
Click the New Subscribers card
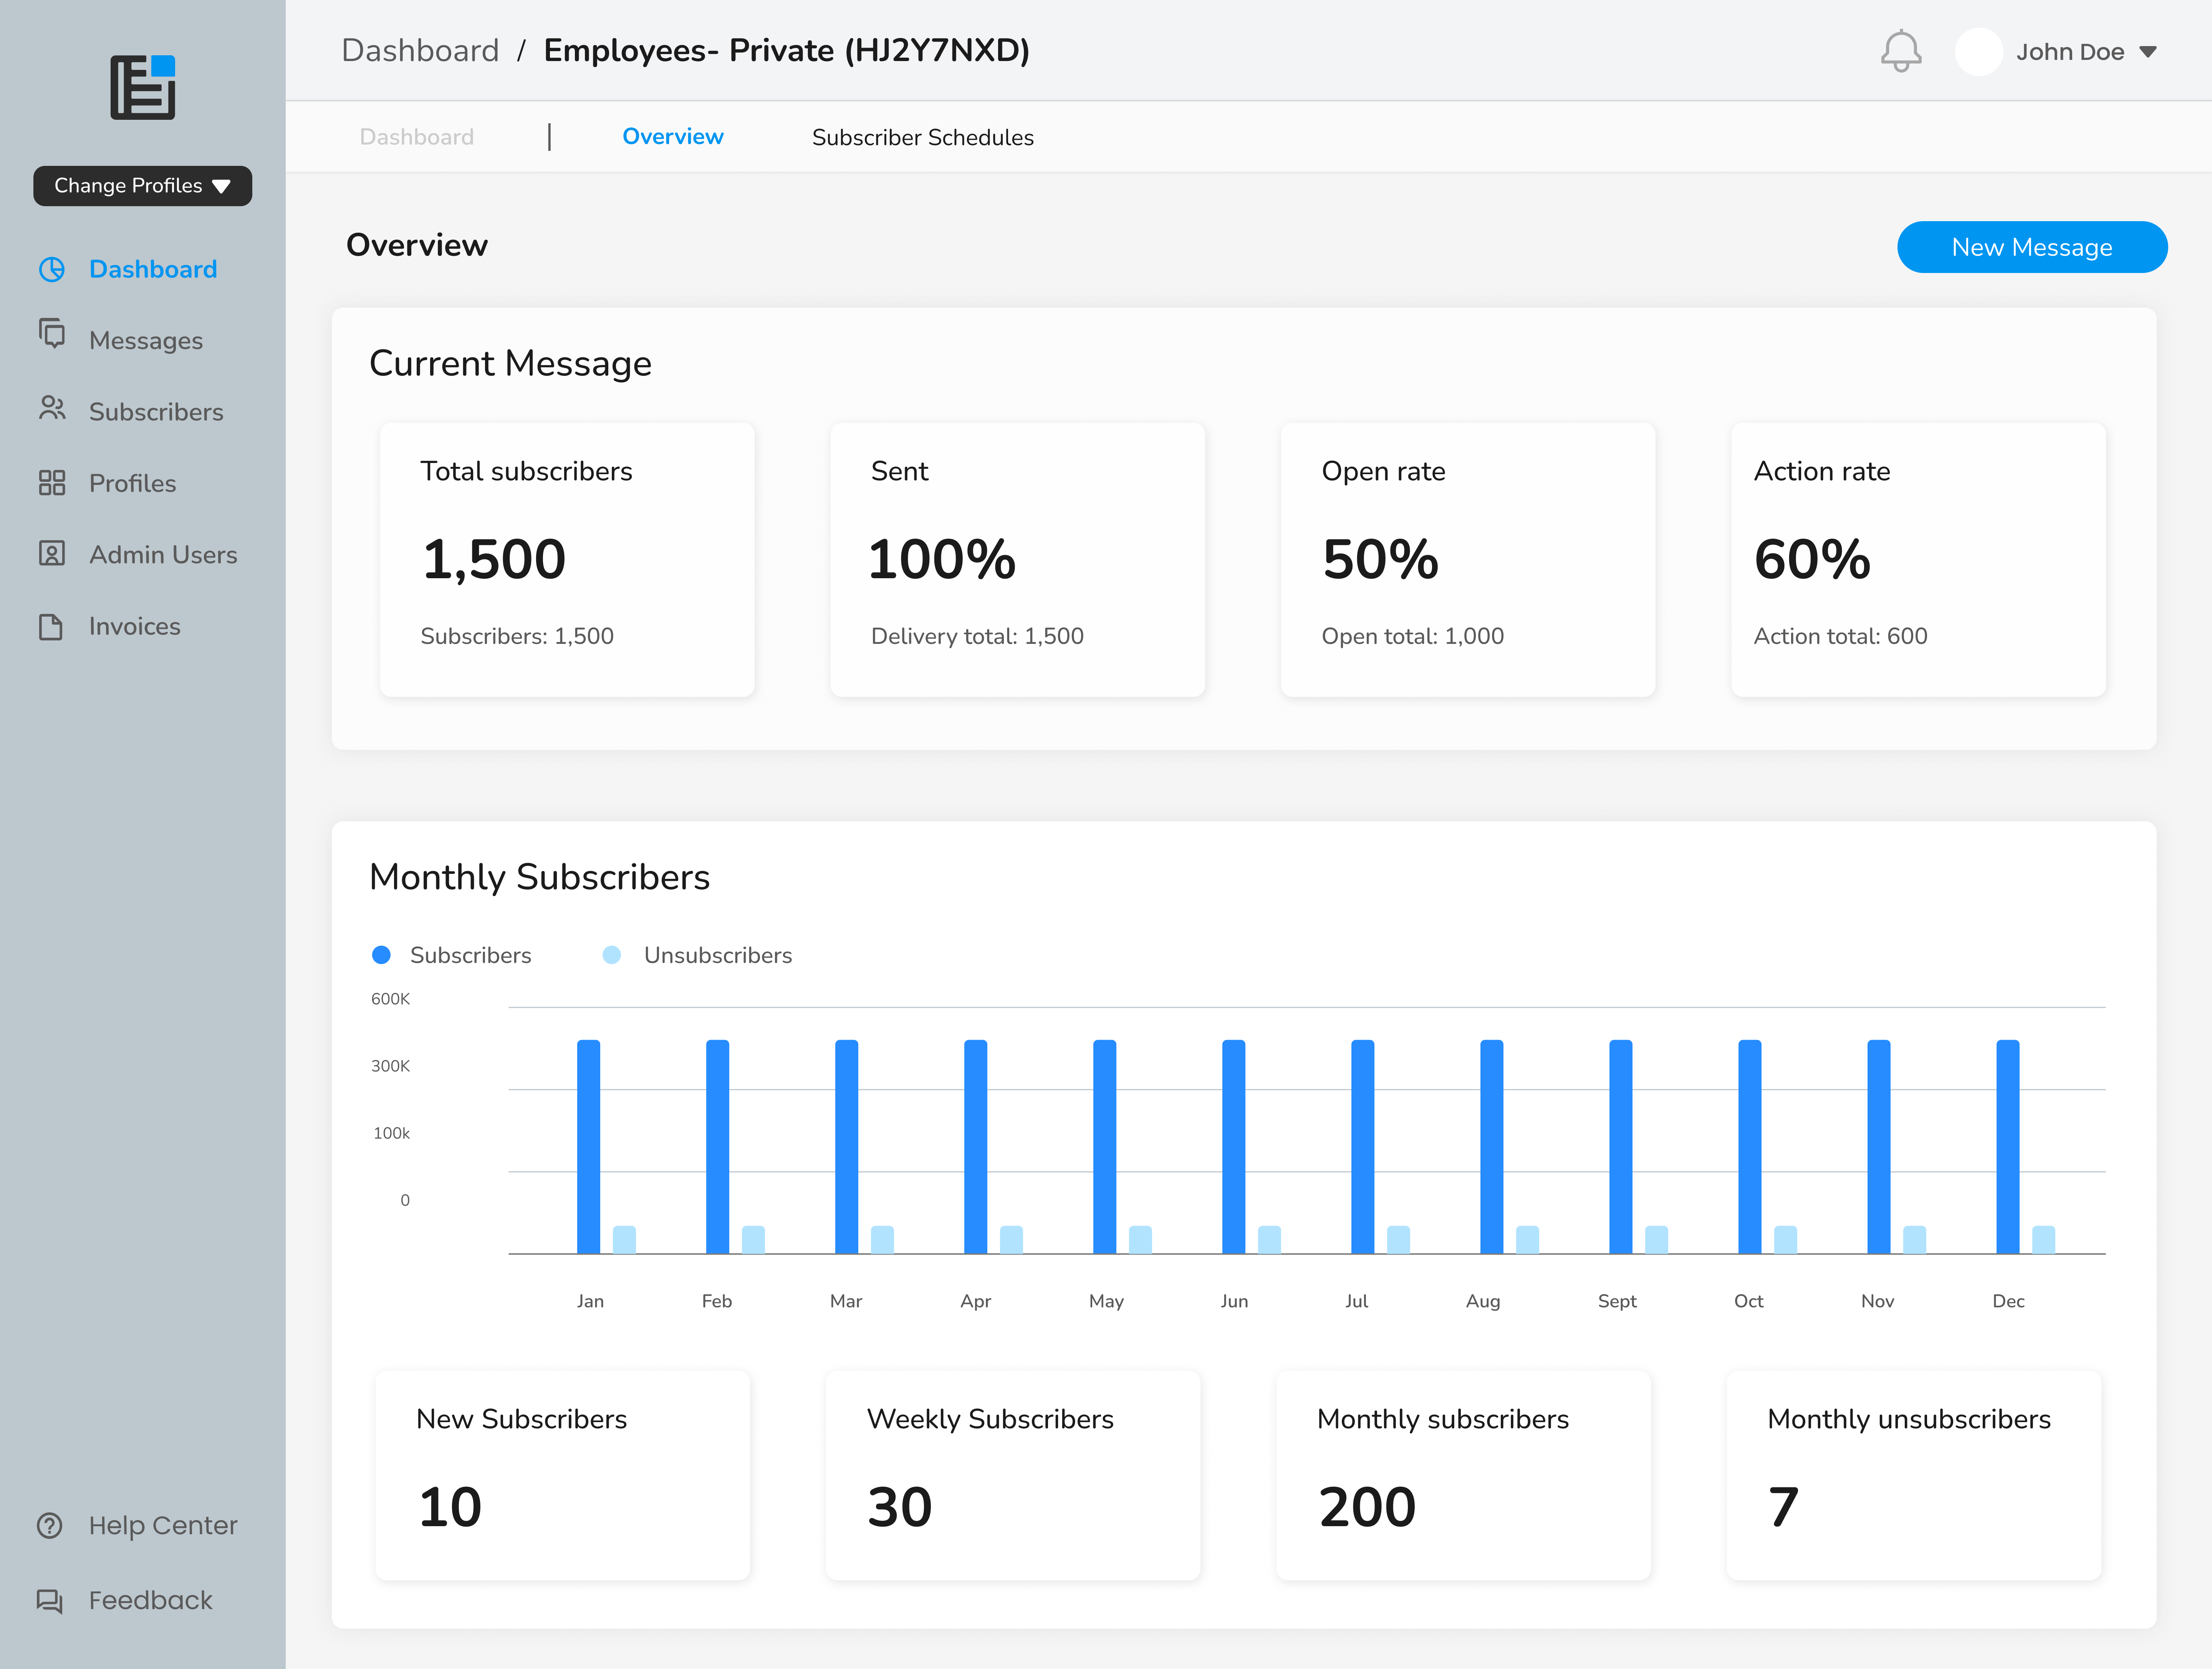[x=563, y=1476]
